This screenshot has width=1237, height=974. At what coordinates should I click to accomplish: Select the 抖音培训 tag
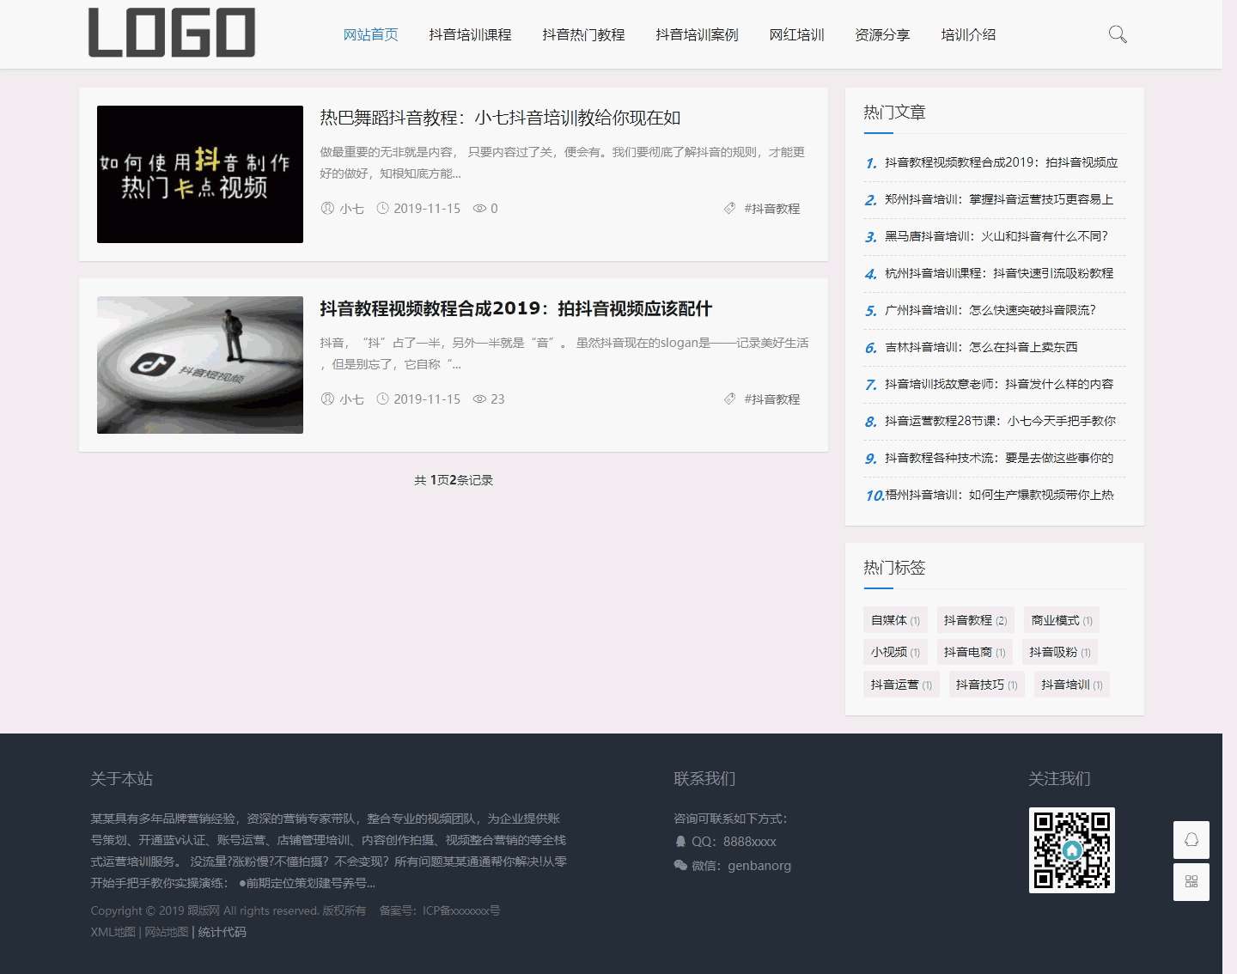[x=1071, y=685]
